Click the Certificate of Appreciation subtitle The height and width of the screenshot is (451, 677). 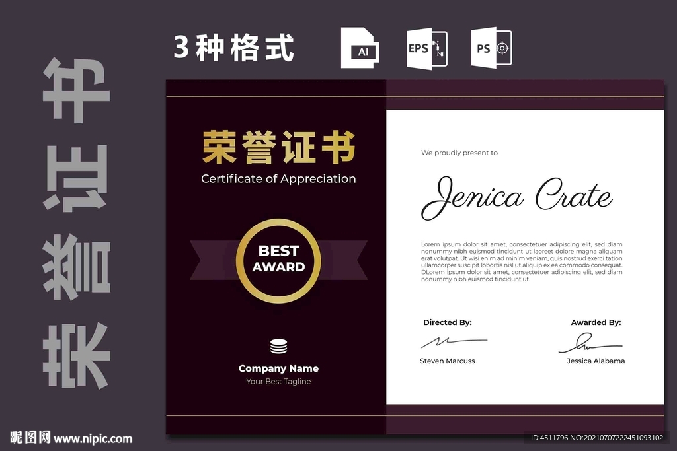pos(278,179)
